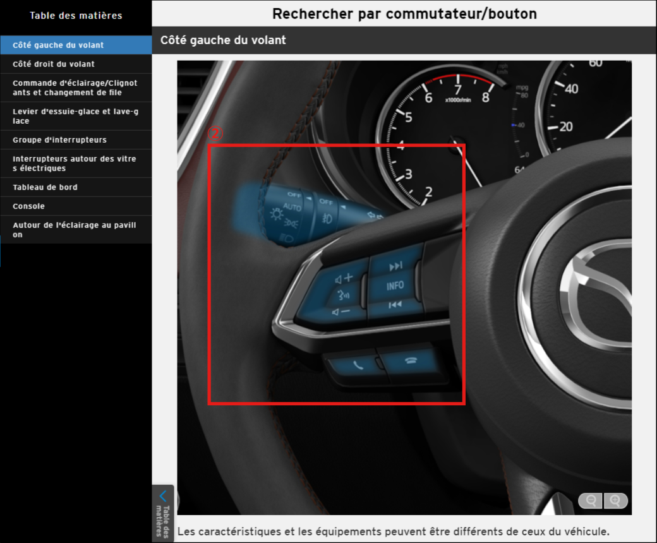Collapse the 'Table des matières' side tab

pyautogui.click(x=163, y=513)
